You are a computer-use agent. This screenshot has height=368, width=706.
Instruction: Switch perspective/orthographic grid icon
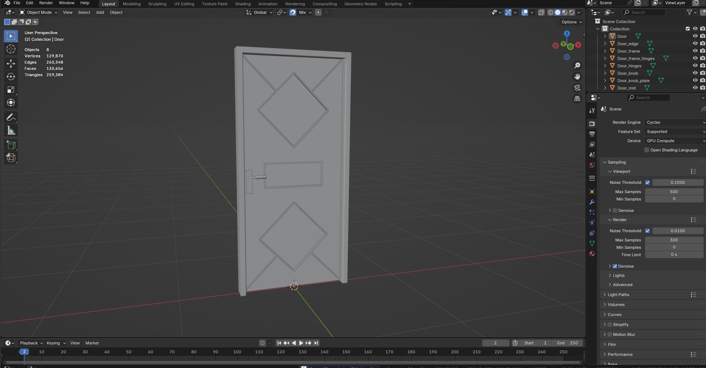click(577, 98)
